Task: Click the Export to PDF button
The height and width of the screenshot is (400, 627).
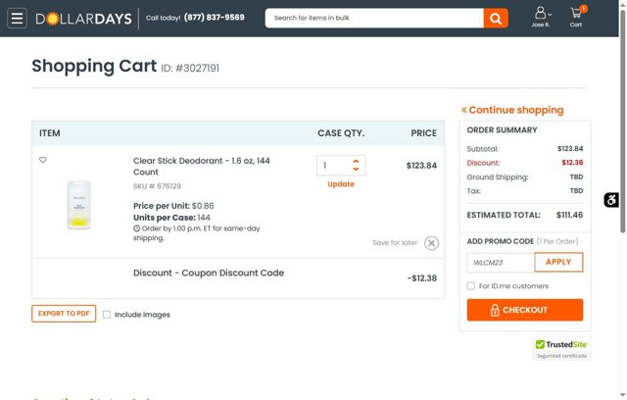Action: click(64, 314)
